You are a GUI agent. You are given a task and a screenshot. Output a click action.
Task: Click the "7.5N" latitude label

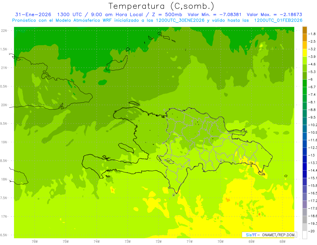coord(4,198)
